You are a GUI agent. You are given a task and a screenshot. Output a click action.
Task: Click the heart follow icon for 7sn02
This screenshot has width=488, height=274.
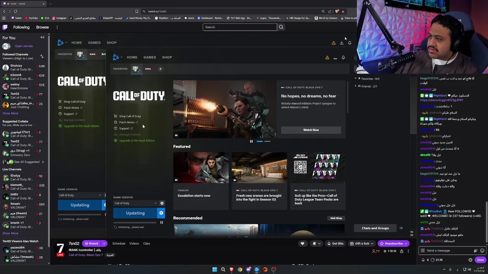pyautogui.click(x=302, y=244)
